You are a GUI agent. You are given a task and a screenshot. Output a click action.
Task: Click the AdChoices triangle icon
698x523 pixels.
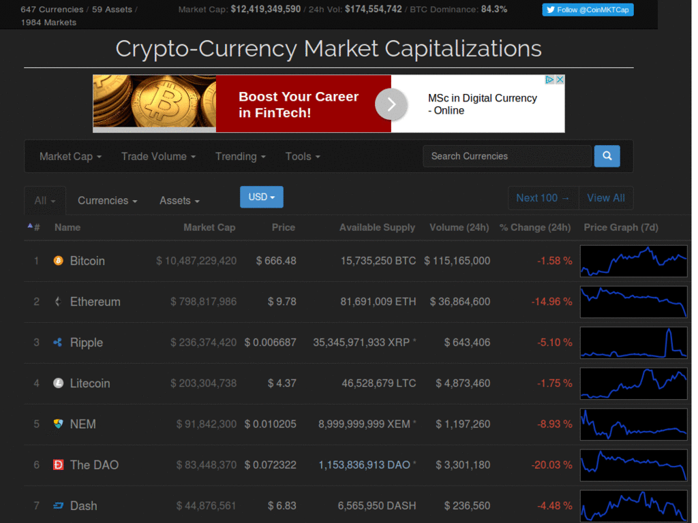[550, 80]
